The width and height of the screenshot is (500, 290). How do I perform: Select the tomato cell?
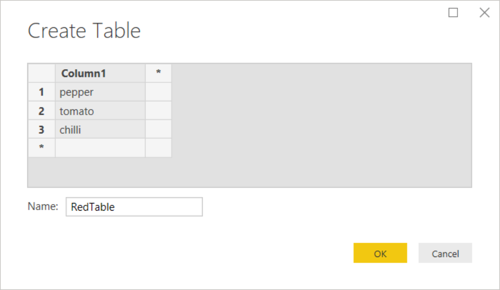[x=100, y=111]
